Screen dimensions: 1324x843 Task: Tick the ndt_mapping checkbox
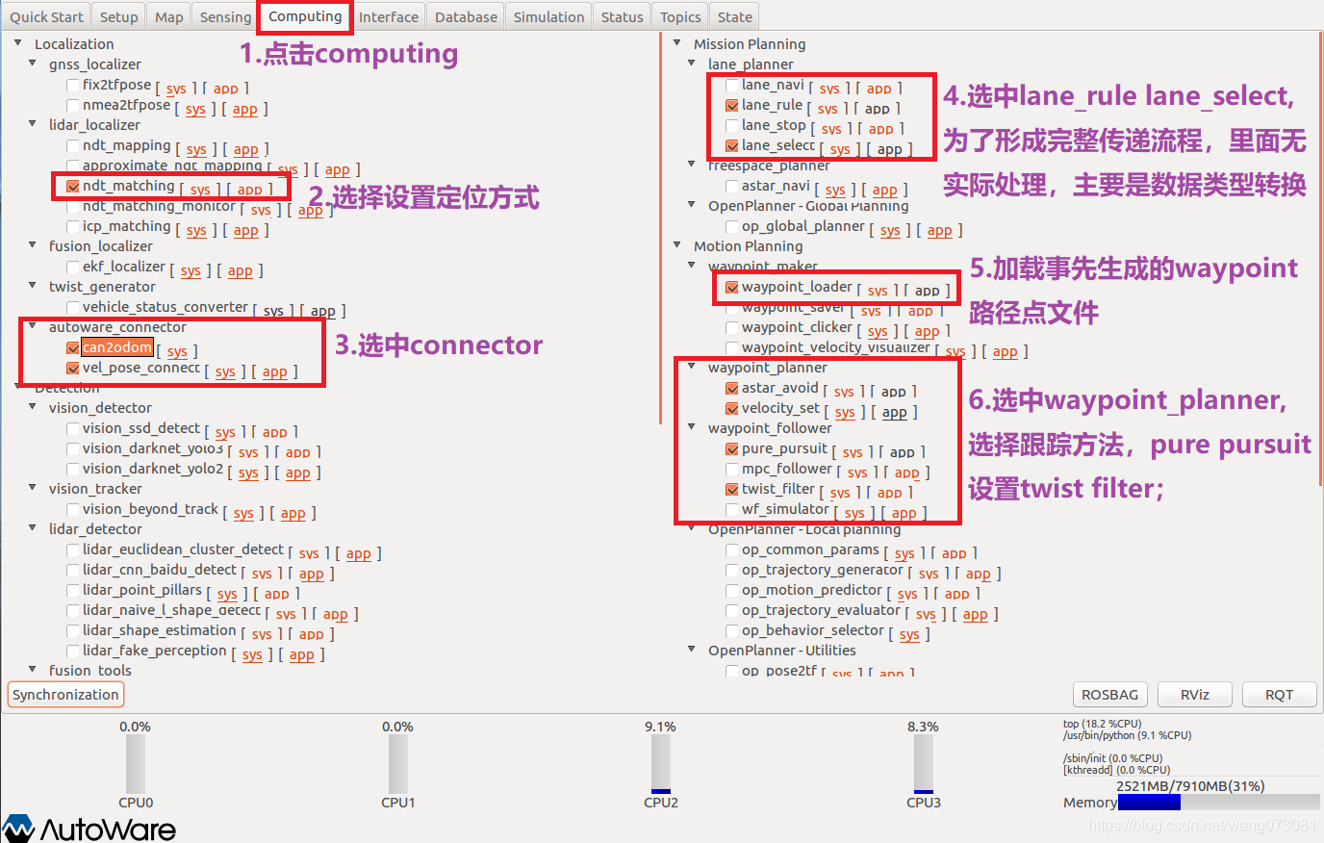click(73, 146)
